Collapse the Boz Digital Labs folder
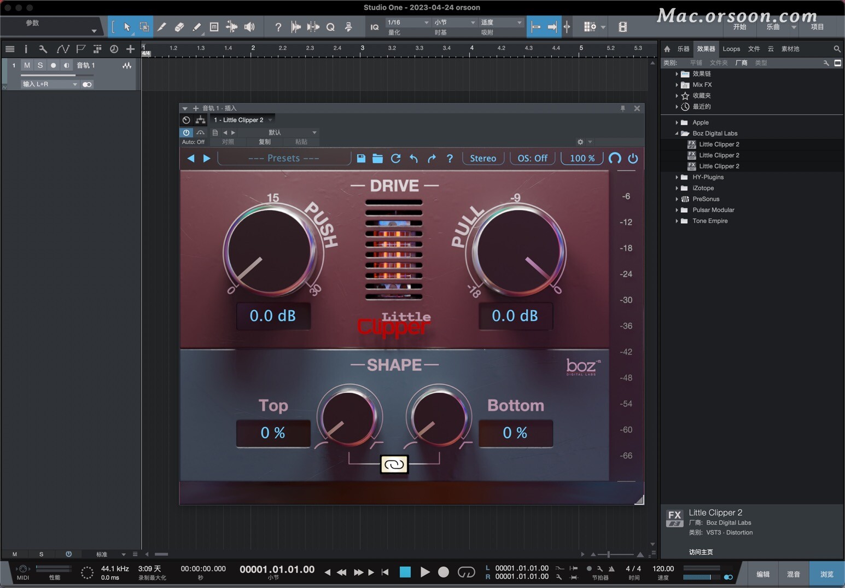The width and height of the screenshot is (845, 588). (677, 133)
